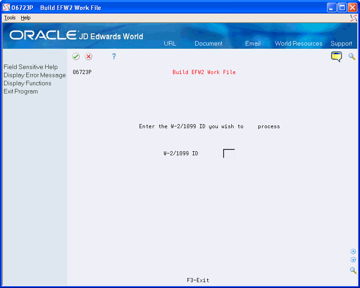Screen dimensions: 360x288
Task: Click the page up arrow icon
Action: pyautogui.click(x=353, y=251)
